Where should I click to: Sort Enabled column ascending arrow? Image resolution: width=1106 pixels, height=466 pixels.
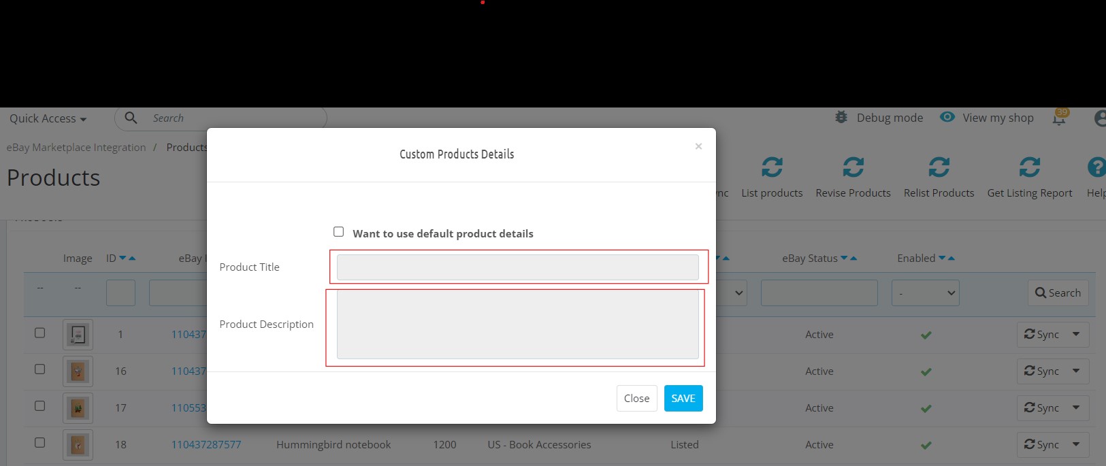pyautogui.click(x=952, y=259)
